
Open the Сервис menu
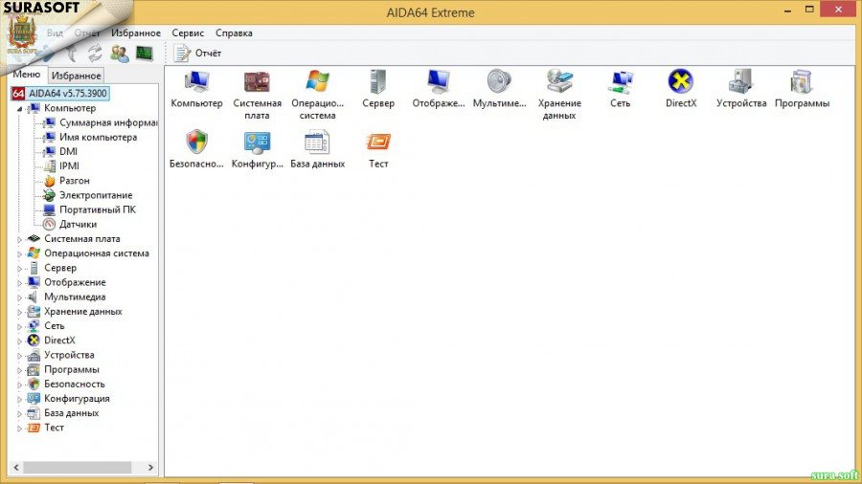(x=188, y=33)
